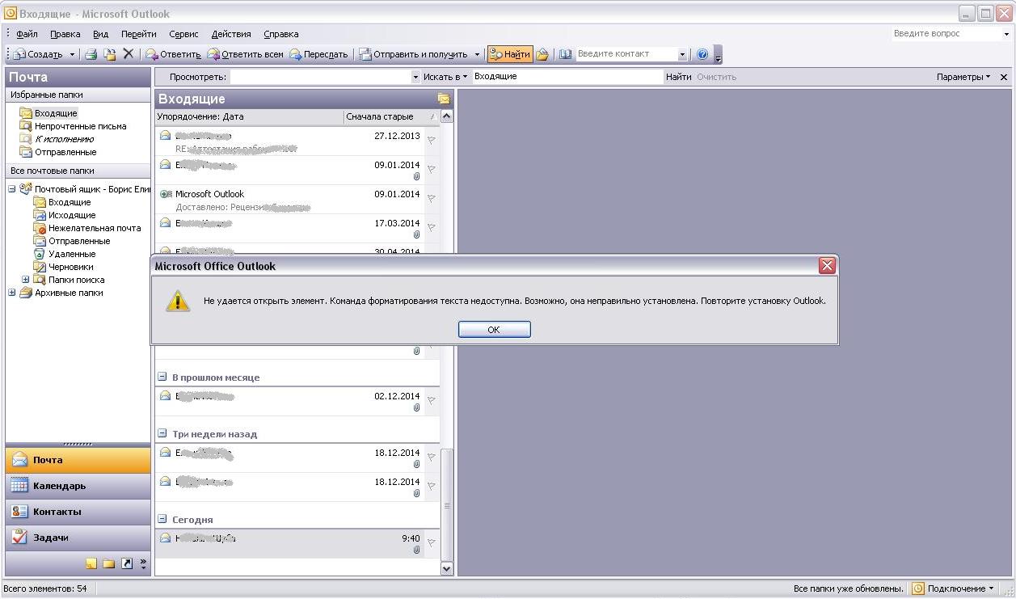Open the Notes icon in navigation pane
Viewport: 1016px width, 599px height.
click(91, 563)
